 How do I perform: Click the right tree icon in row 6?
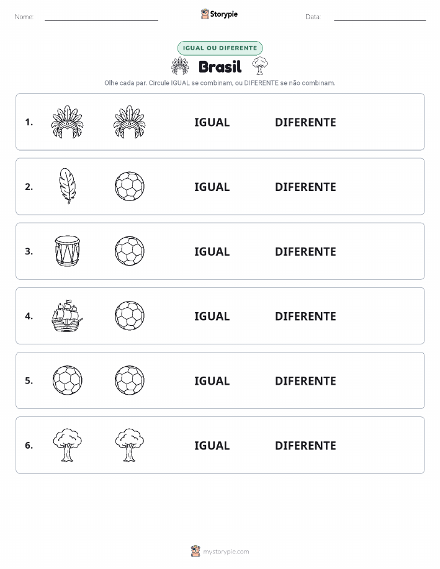(130, 445)
